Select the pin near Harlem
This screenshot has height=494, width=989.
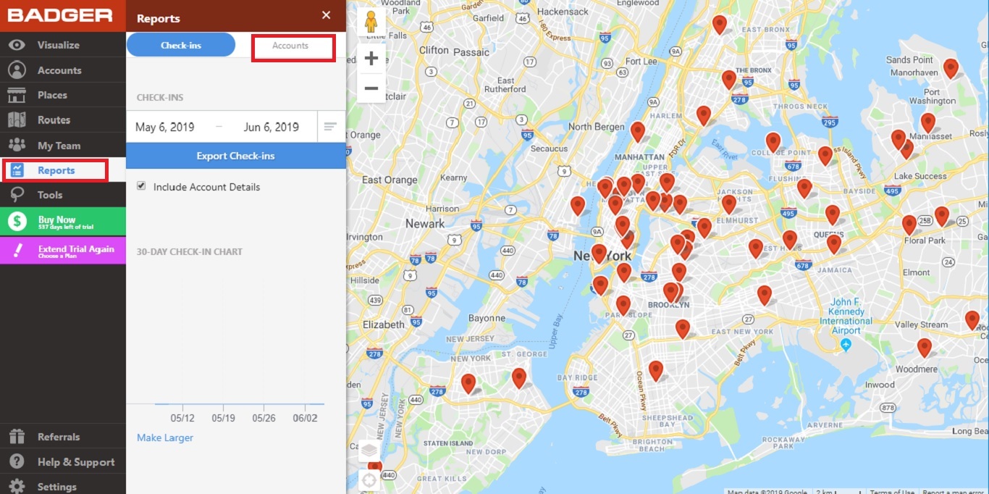click(x=704, y=116)
